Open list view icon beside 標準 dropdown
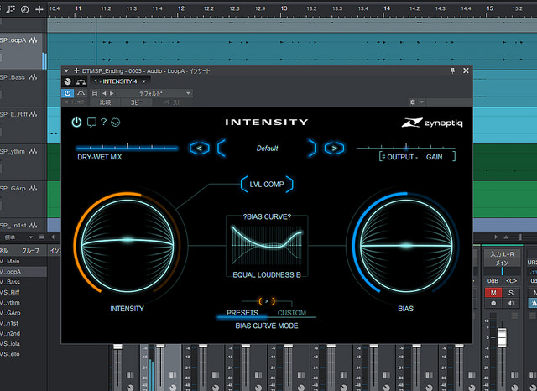The width and height of the screenshot is (537, 391). click(42, 237)
